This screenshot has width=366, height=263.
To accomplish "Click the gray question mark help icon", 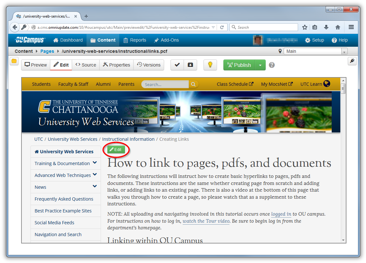I will [272, 65].
